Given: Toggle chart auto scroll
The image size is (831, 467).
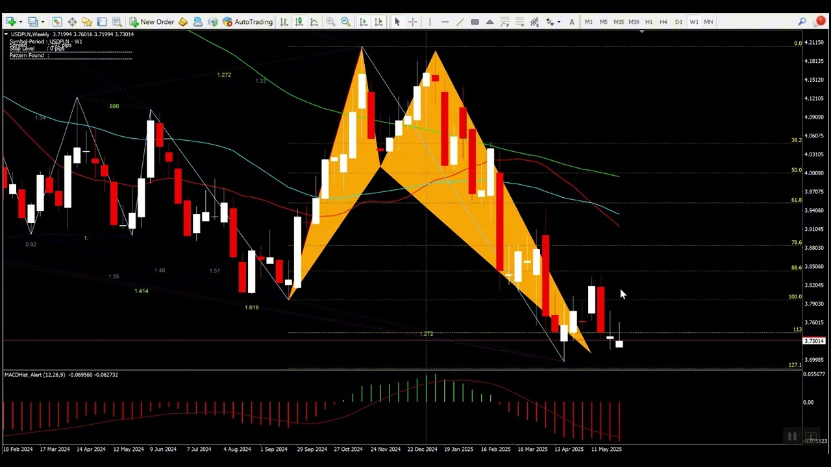Looking at the screenshot, I should (x=364, y=22).
